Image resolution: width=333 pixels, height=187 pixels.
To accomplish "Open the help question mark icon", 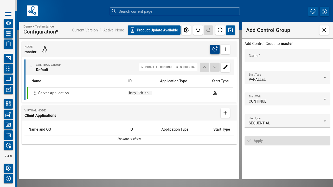I will (x=8, y=179).
